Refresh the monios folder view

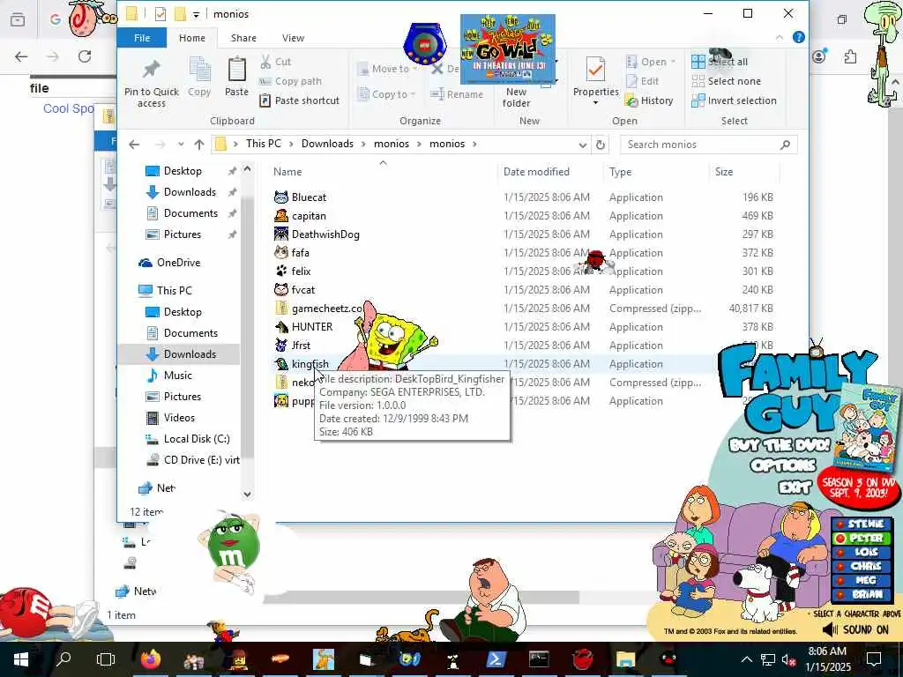point(600,145)
